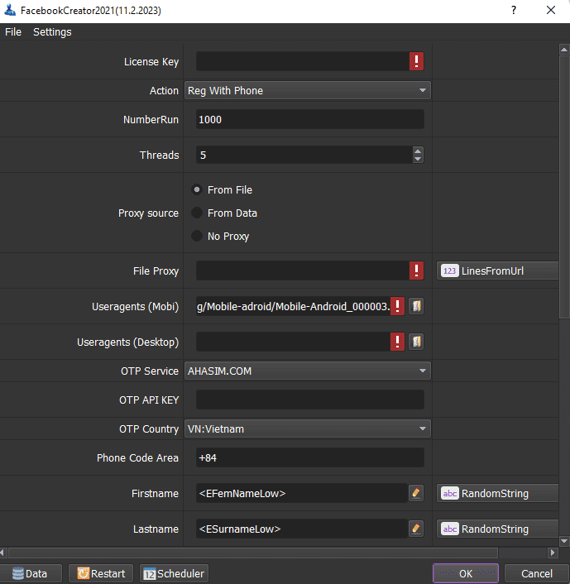The image size is (570, 584).
Task: Click the NumberRun input field
Action: [310, 119]
